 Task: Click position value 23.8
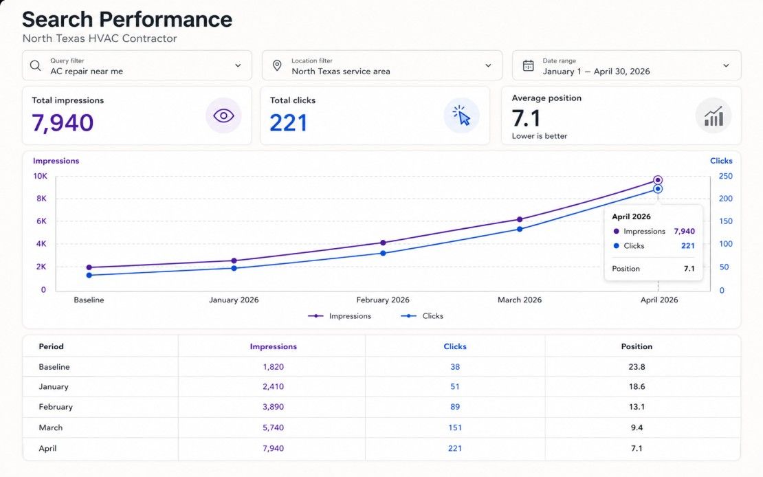point(637,367)
